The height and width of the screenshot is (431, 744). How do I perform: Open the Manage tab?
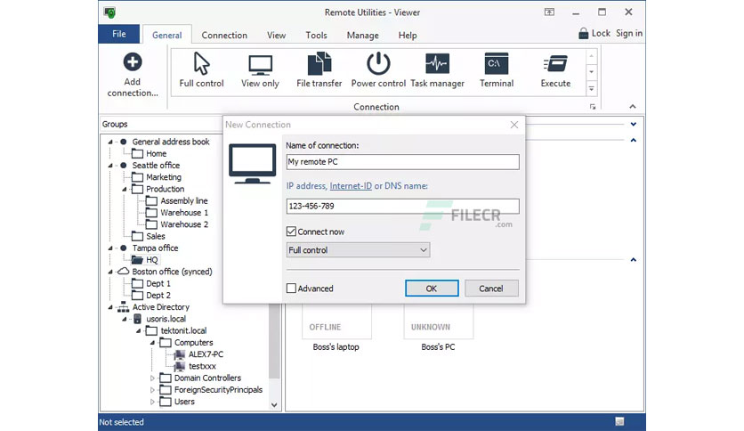click(362, 35)
